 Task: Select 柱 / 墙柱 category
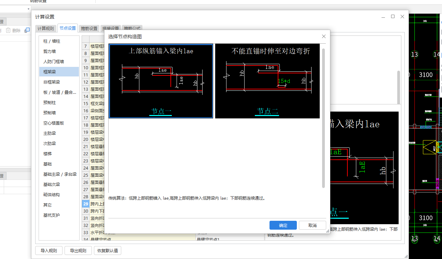(59, 41)
